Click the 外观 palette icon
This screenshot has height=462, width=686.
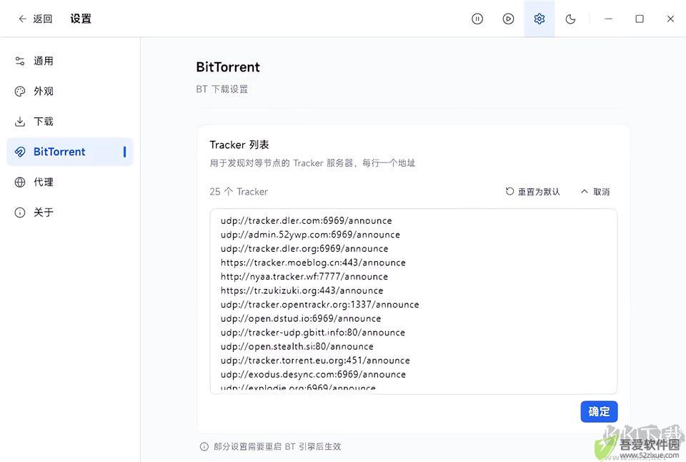click(20, 91)
